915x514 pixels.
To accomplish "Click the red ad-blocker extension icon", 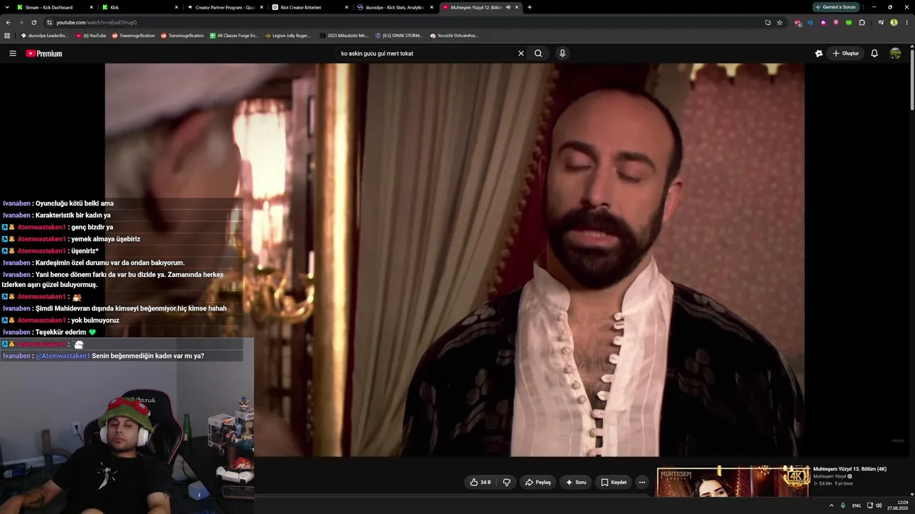I will pos(798,22).
